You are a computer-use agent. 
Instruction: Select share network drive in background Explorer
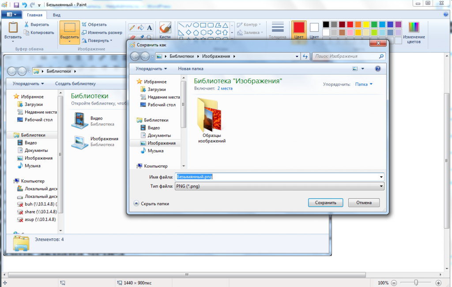(x=37, y=211)
